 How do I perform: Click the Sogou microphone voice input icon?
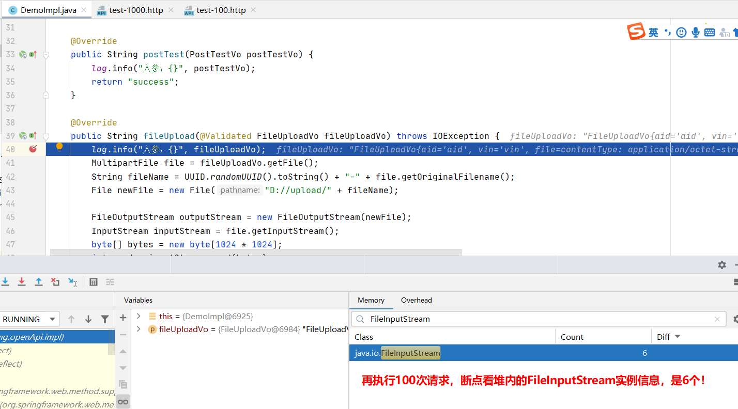click(x=696, y=33)
